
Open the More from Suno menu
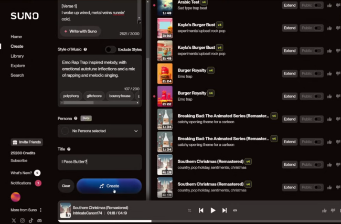tap(26, 210)
